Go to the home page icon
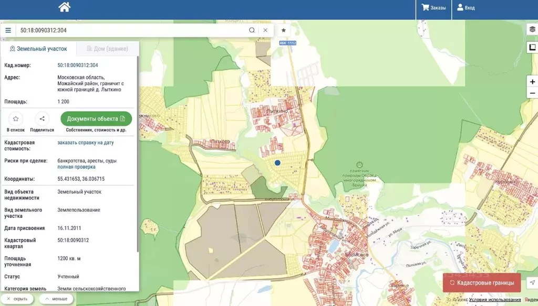This screenshot has width=538, height=306. [64, 7]
